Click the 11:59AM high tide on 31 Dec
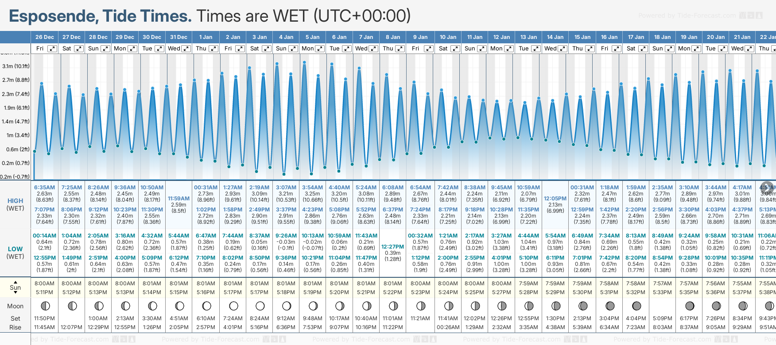 pos(178,199)
